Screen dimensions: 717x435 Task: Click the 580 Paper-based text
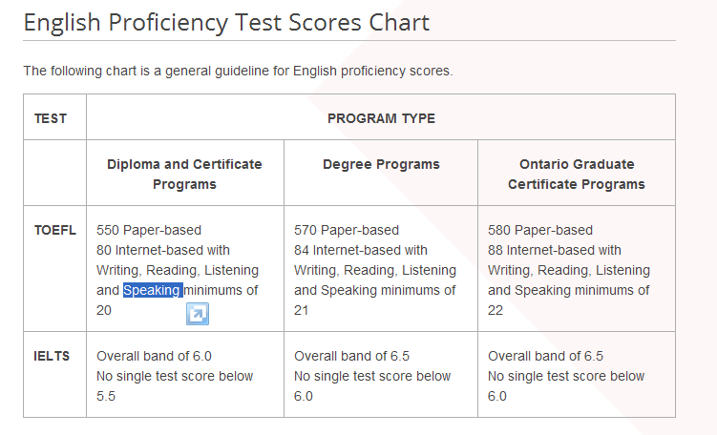click(x=540, y=230)
